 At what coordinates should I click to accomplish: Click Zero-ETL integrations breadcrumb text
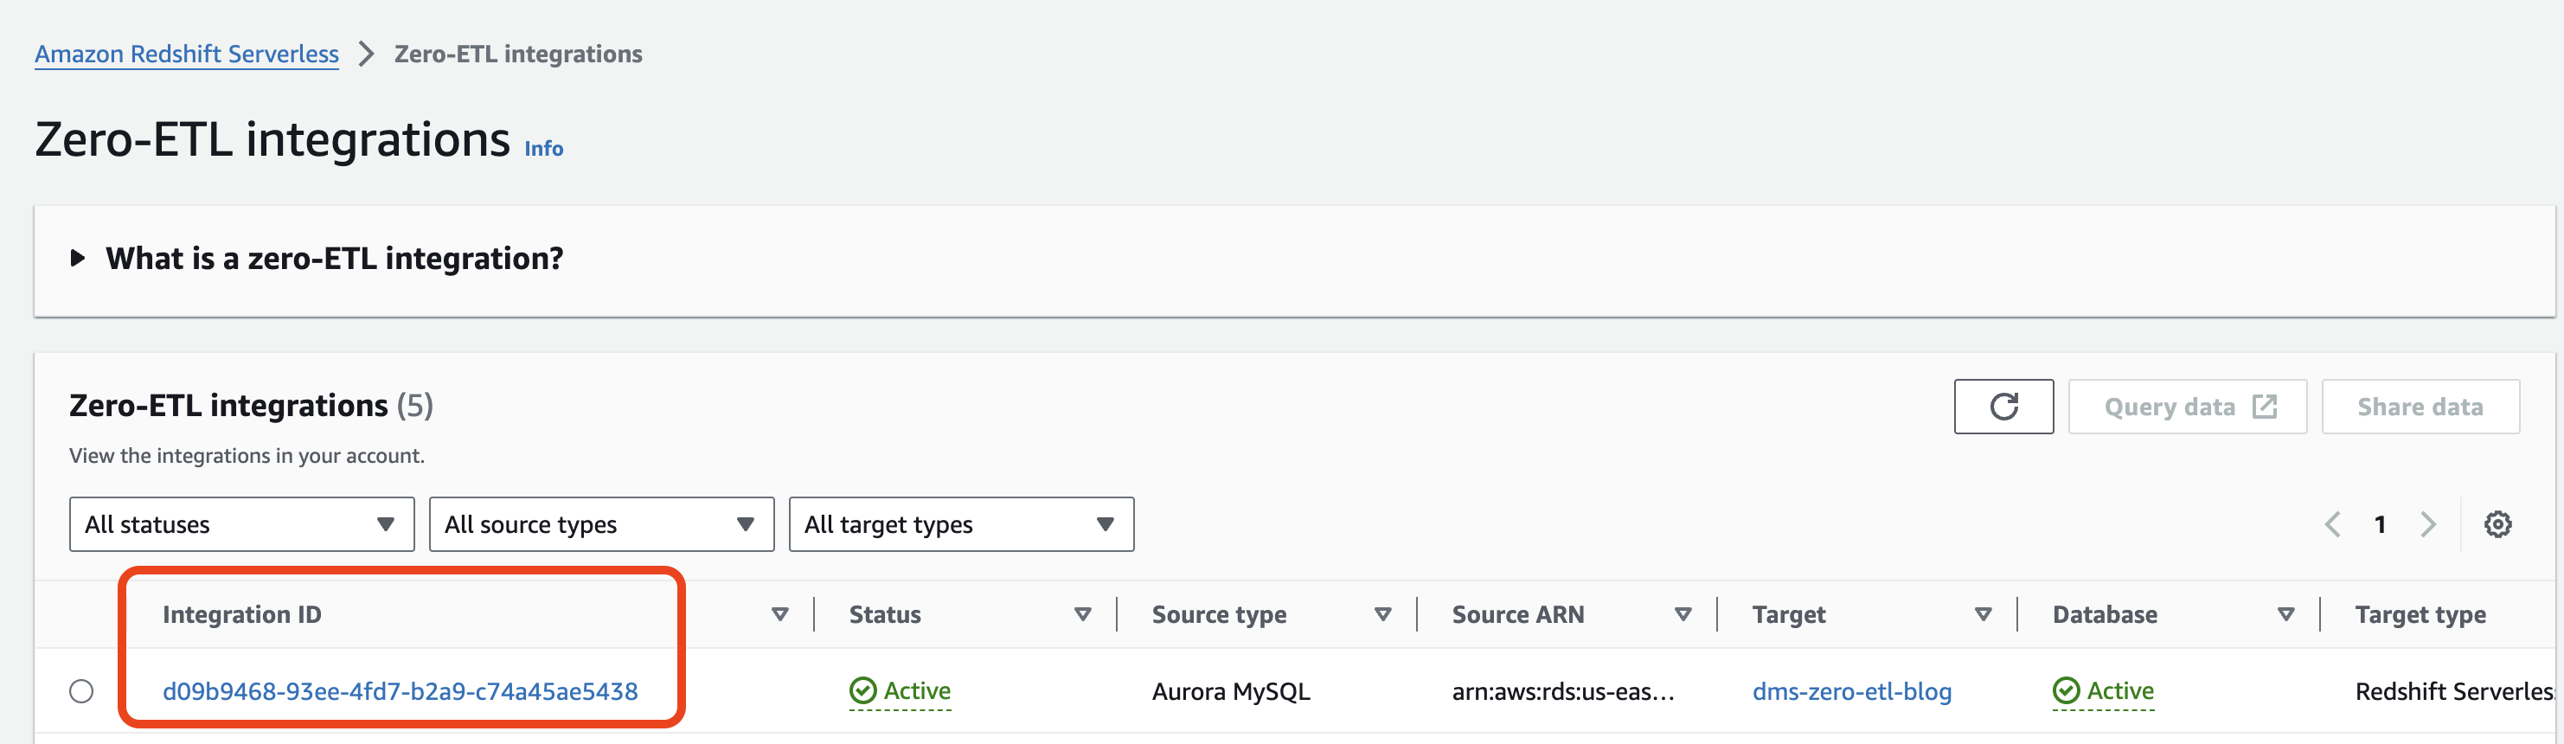[517, 54]
